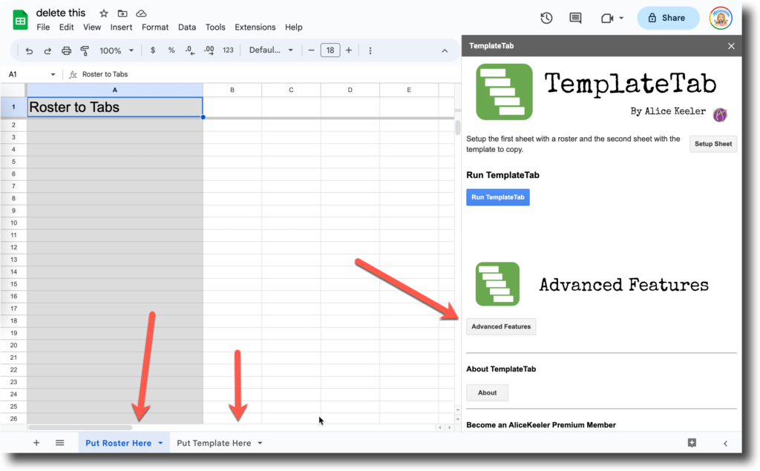This screenshot has height=471, width=760.
Task: Click the Setup Sheet button
Action: coord(713,144)
